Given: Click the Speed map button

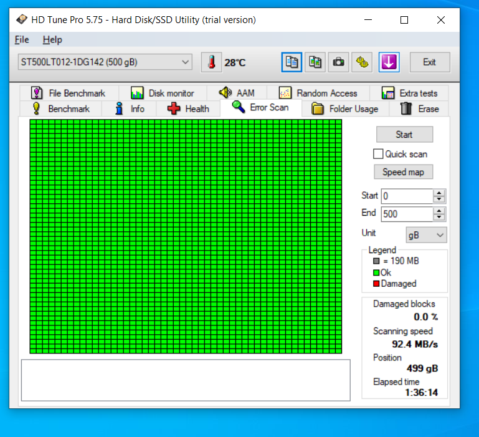Looking at the screenshot, I should (x=403, y=172).
